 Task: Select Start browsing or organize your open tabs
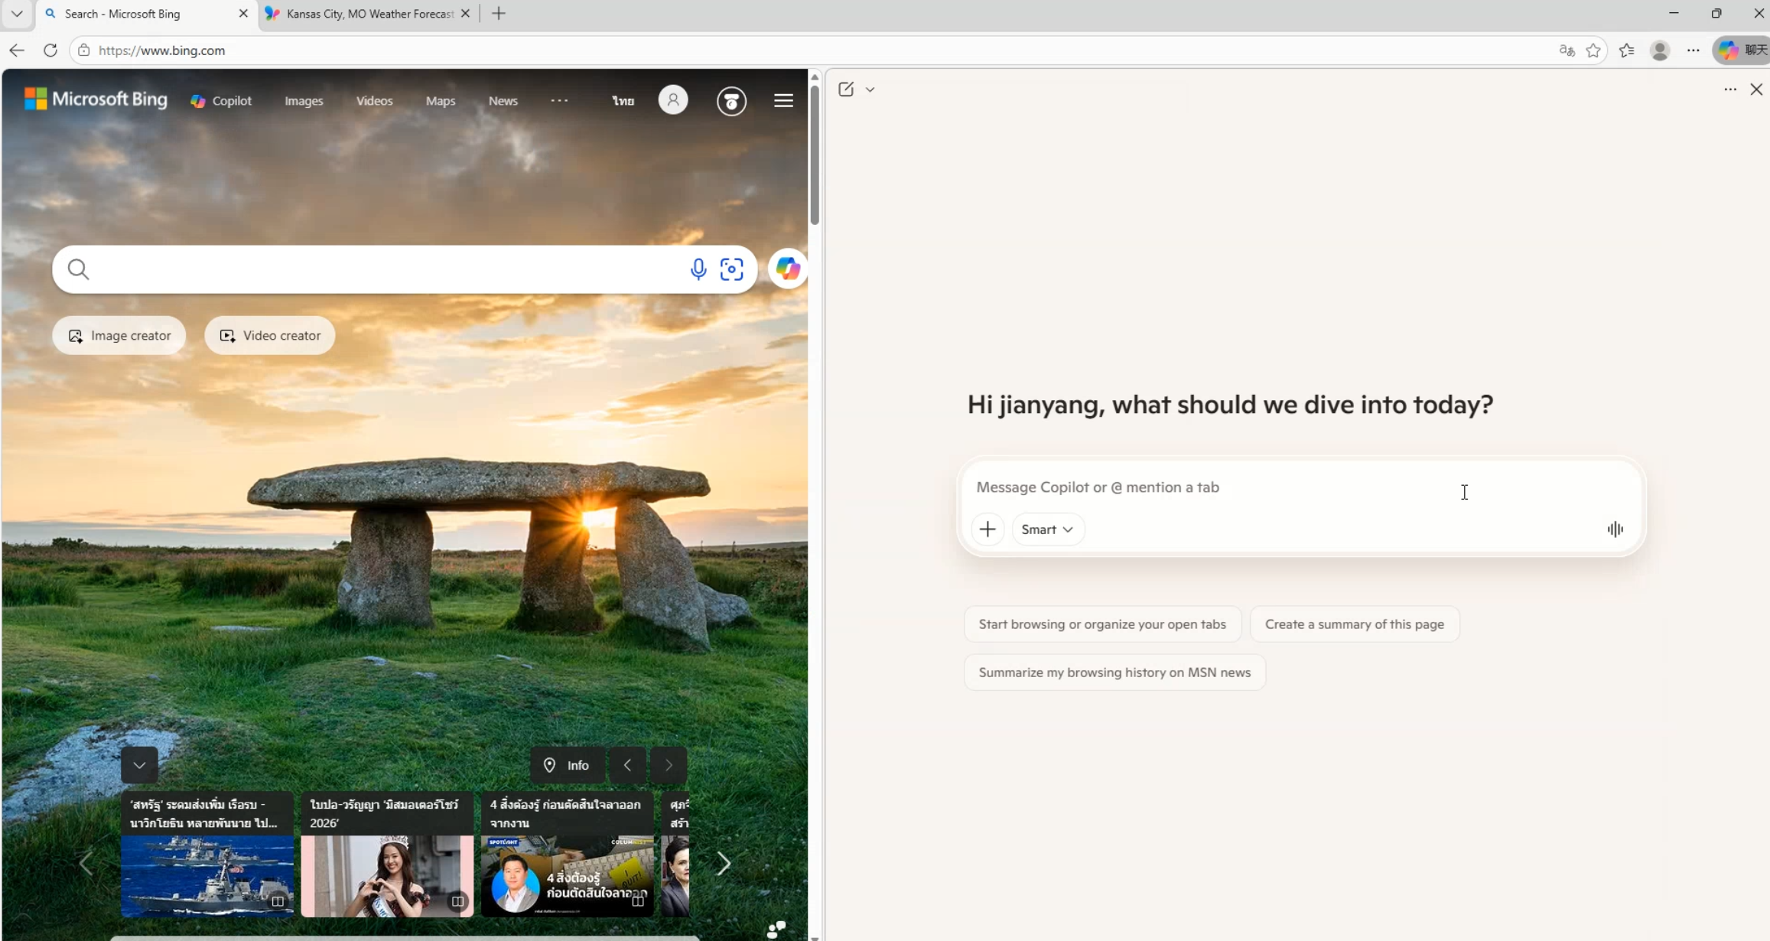(1102, 624)
